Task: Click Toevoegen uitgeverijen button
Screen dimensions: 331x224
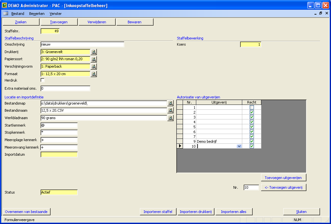Action: 283,178
